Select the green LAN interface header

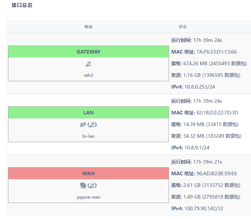[x=88, y=113]
